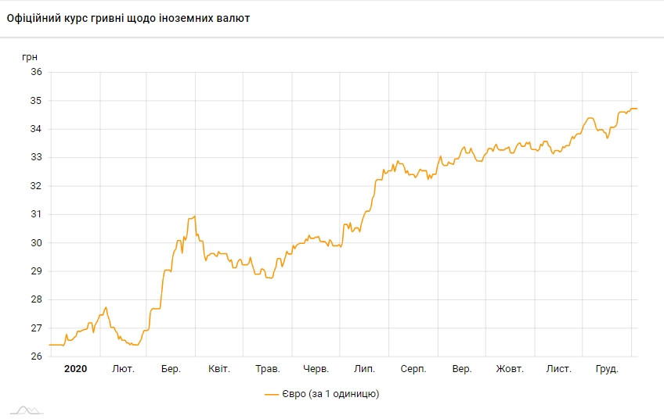Click the Лип. month axis label
664x419 pixels.
(364, 369)
